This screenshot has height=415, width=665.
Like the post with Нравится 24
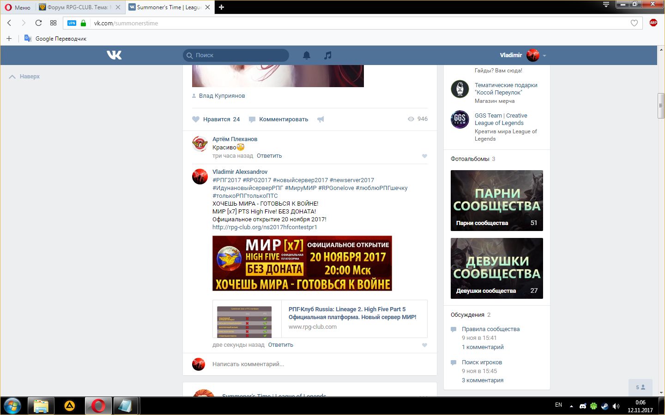tap(216, 119)
